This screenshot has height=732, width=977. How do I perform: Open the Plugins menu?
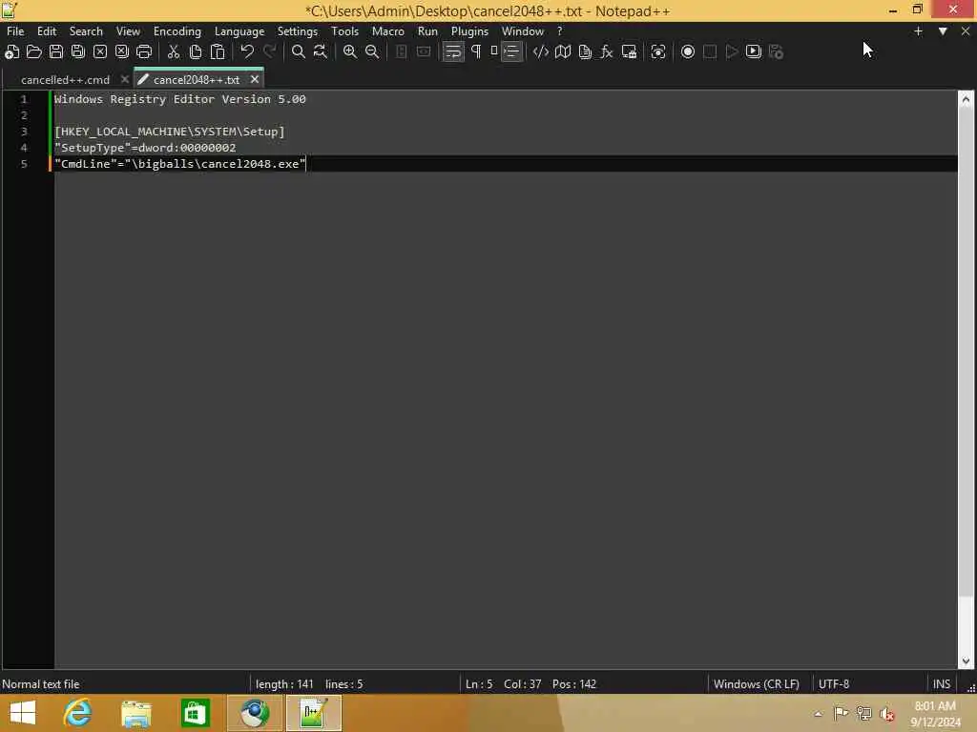coord(469,31)
